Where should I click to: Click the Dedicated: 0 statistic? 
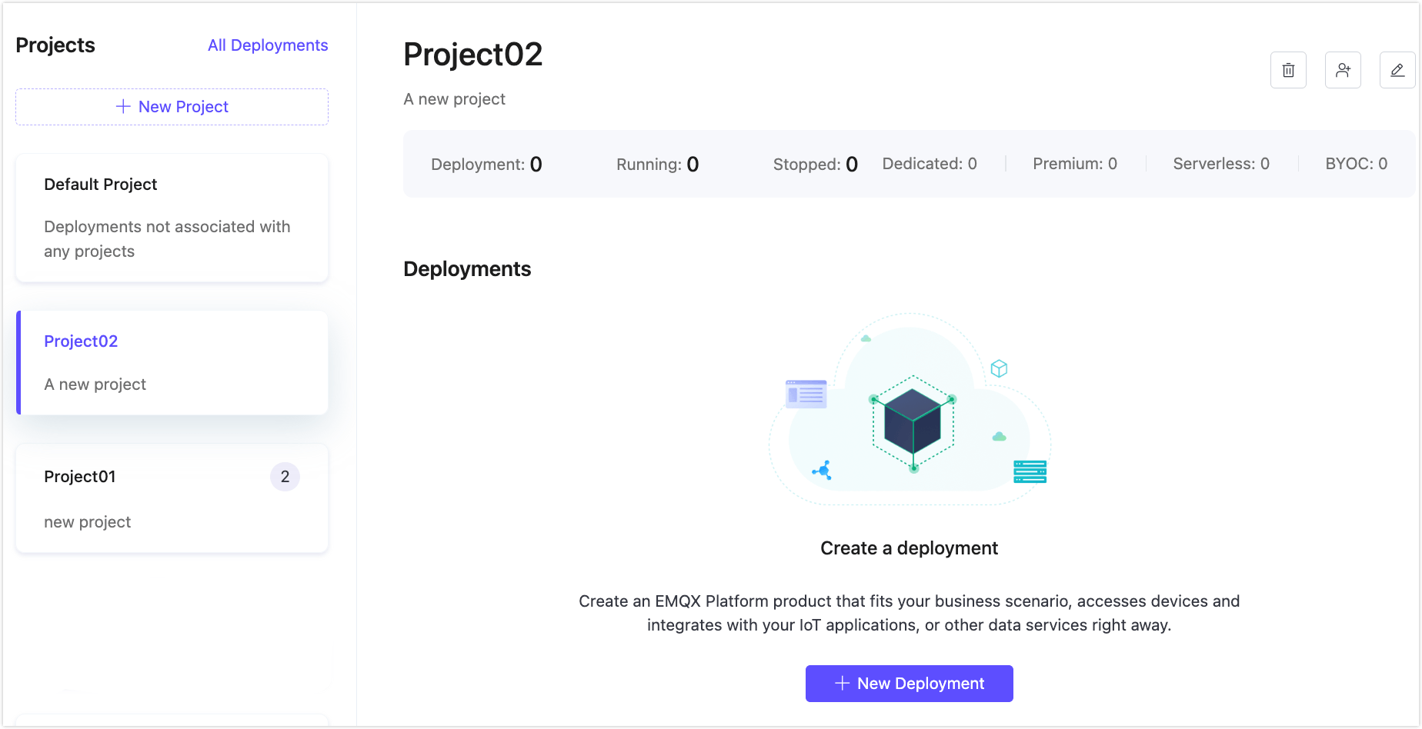[x=930, y=163]
